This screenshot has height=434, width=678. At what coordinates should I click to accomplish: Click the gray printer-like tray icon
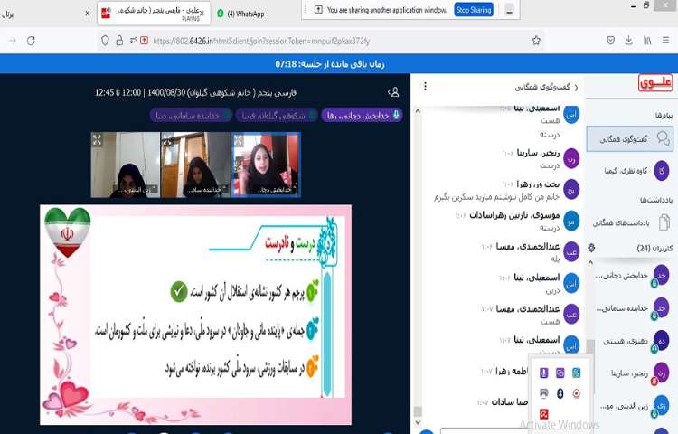[x=544, y=393]
